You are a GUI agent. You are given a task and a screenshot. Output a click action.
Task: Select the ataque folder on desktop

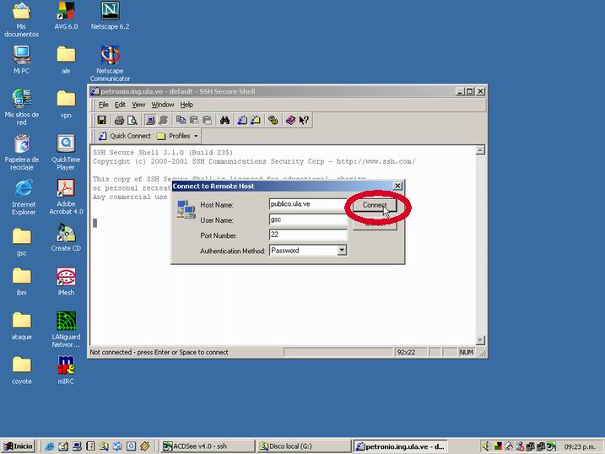tap(21, 327)
